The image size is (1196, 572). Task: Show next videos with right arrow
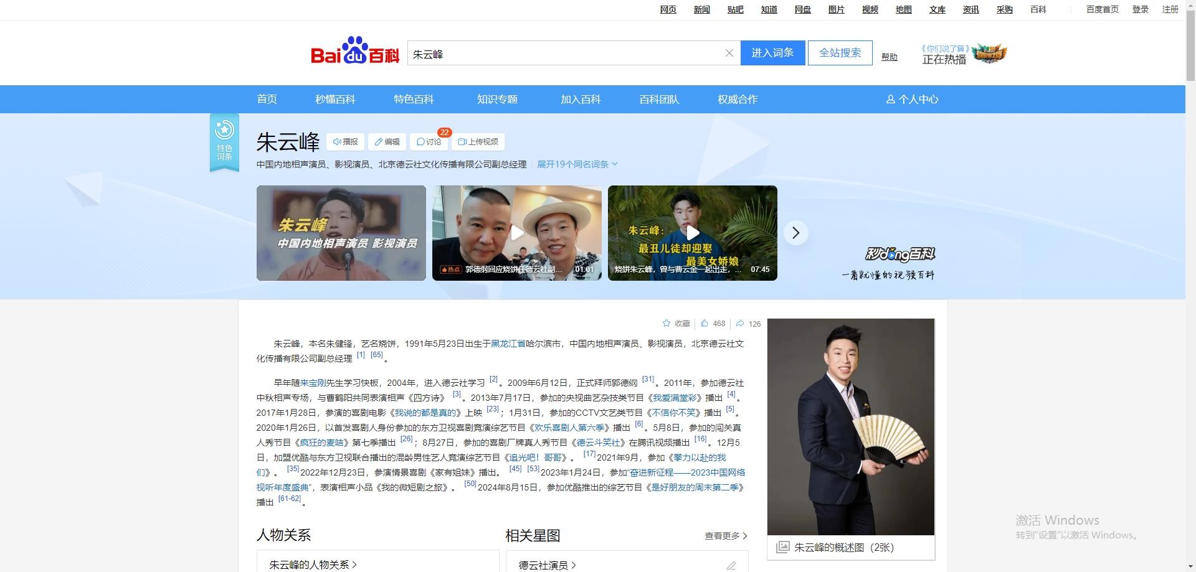tap(795, 233)
